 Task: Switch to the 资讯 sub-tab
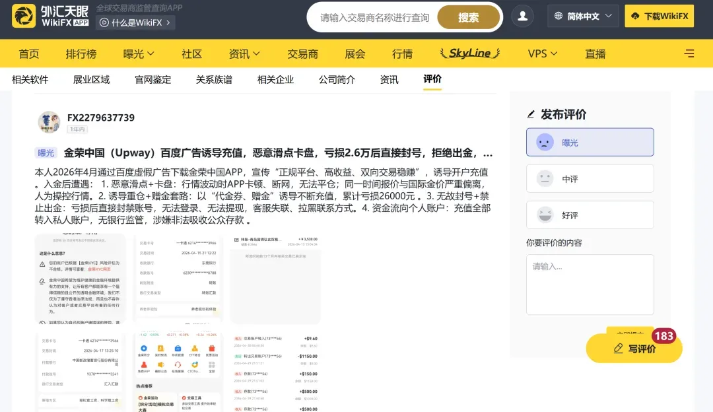click(390, 80)
